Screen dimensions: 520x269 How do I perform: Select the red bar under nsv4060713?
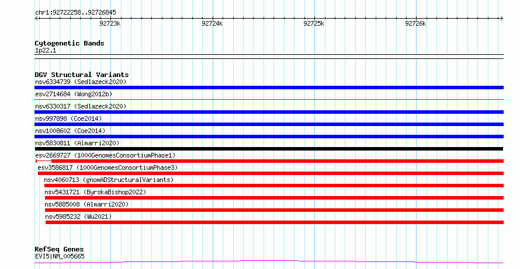click(x=274, y=186)
